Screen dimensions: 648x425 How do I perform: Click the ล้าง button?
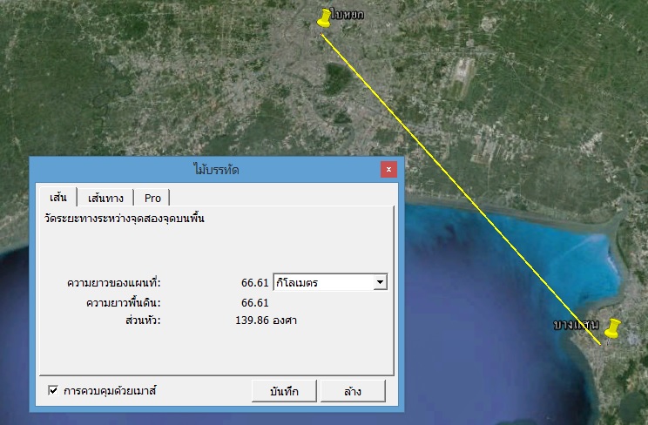(353, 391)
